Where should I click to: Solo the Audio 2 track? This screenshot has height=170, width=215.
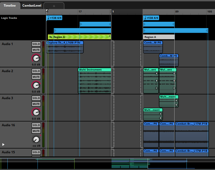click(36, 71)
